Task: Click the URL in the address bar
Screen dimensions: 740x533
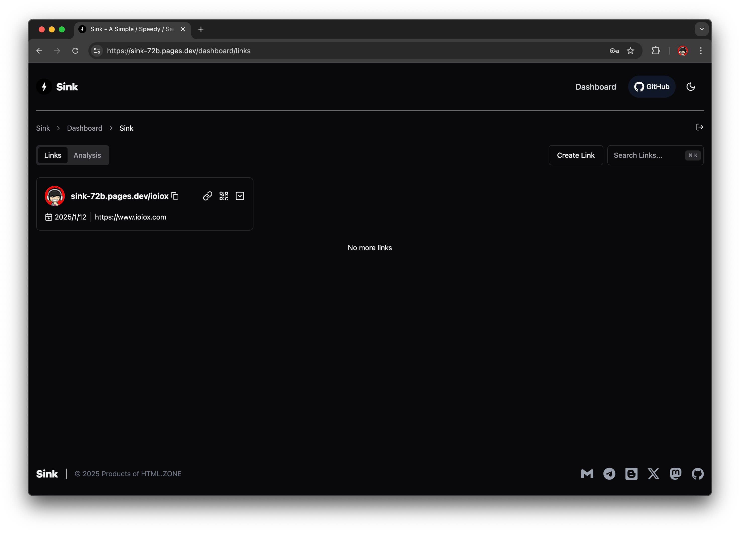Action: coord(179,51)
